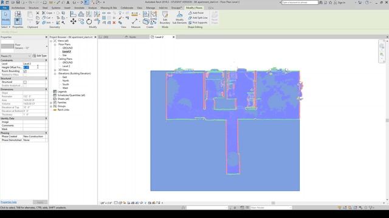Click the Comments property field

35,125
